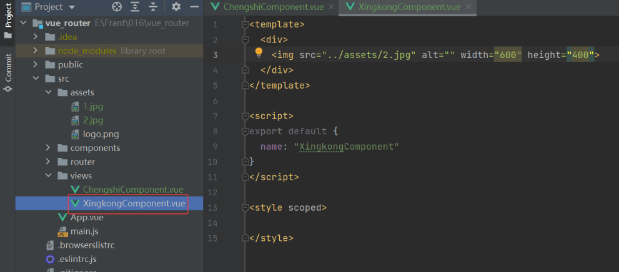Click the image icon beside logo.png

click(x=75, y=134)
